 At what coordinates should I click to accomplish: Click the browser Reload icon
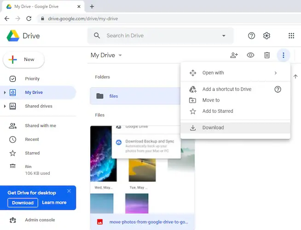[29, 18]
